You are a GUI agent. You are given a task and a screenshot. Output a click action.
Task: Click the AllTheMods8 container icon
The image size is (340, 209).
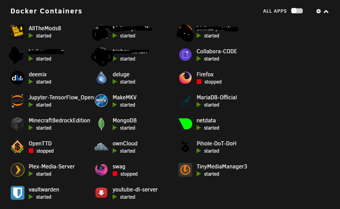coord(17,32)
